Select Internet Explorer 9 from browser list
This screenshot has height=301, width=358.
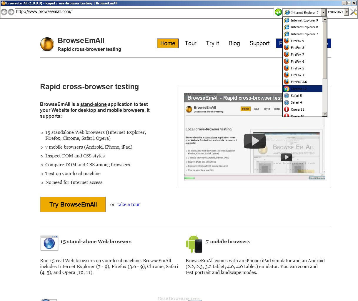(x=302, y=20)
